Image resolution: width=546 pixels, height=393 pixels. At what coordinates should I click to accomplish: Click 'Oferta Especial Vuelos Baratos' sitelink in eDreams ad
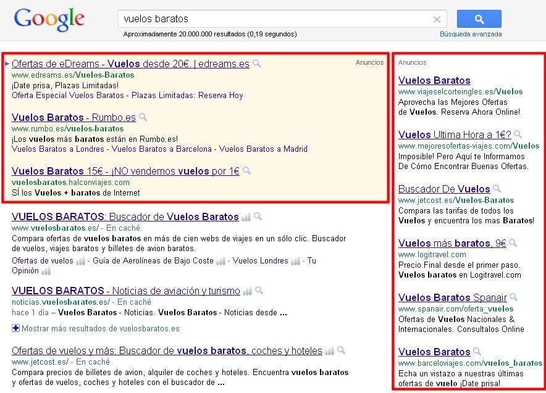tap(68, 95)
